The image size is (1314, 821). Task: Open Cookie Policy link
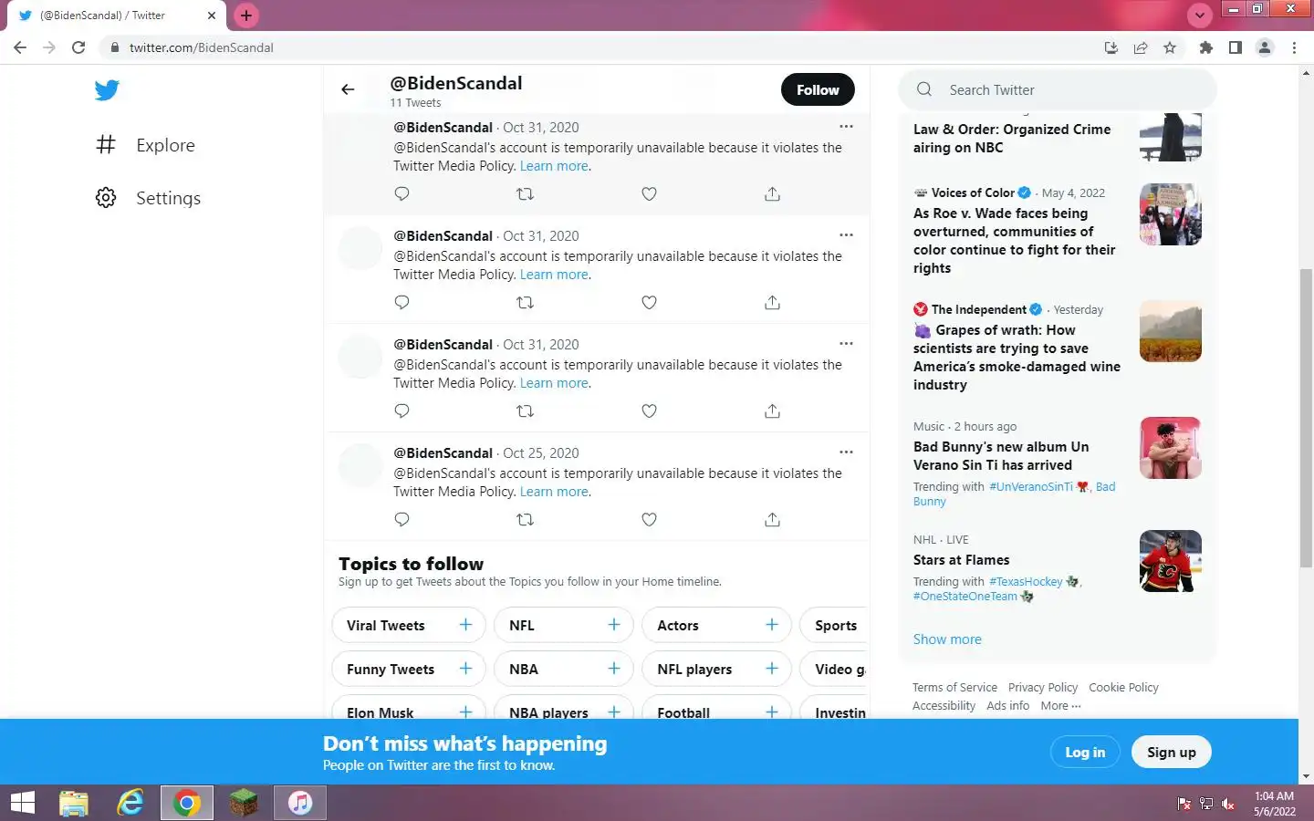point(1123,688)
